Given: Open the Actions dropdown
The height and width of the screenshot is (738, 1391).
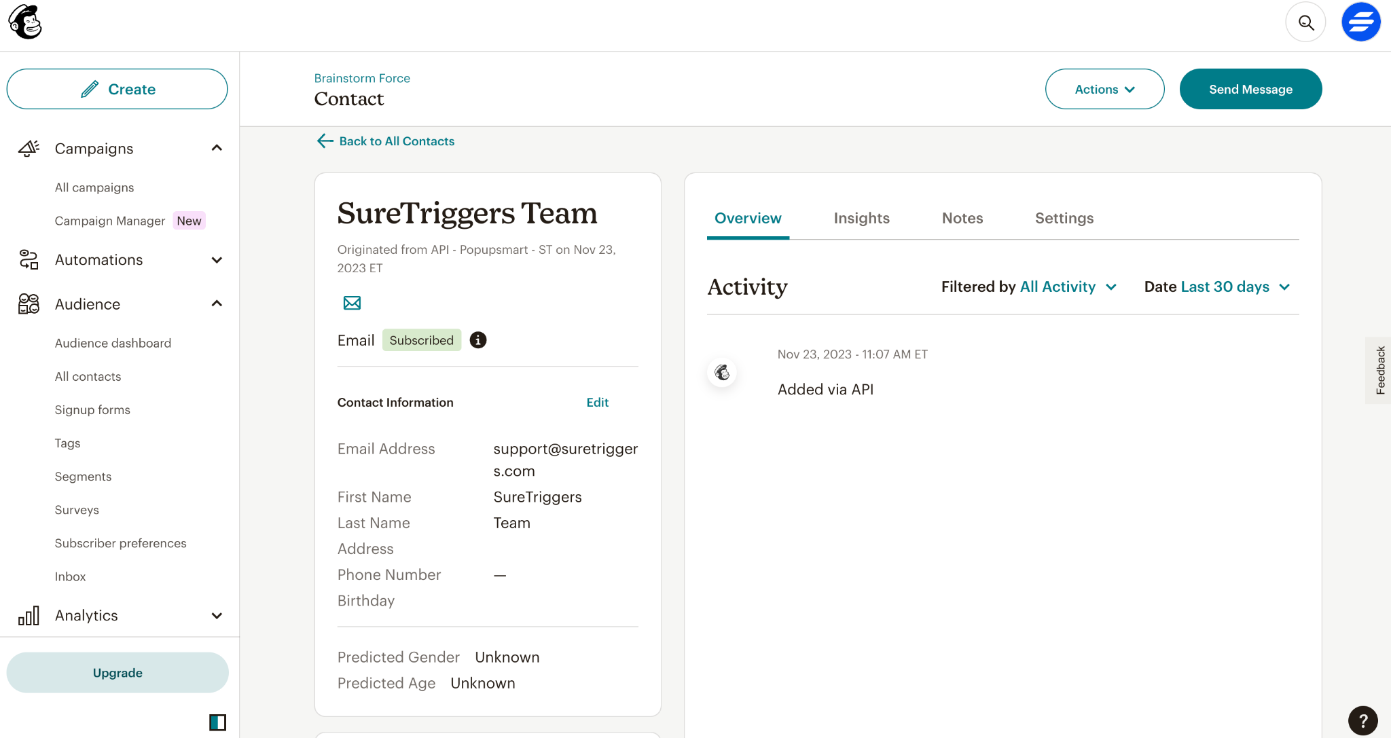Looking at the screenshot, I should [x=1104, y=89].
